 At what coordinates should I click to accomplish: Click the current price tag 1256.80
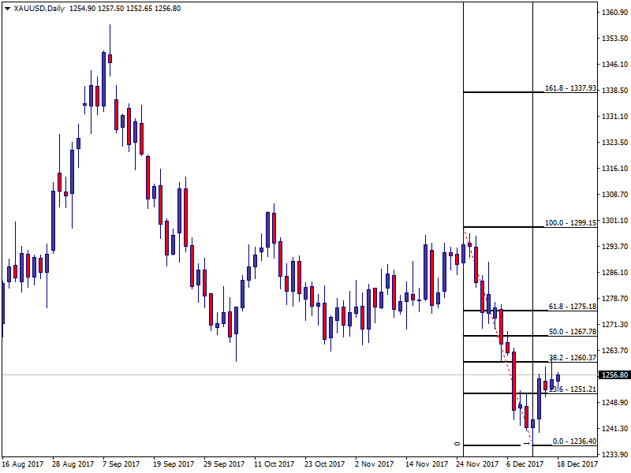coord(614,375)
